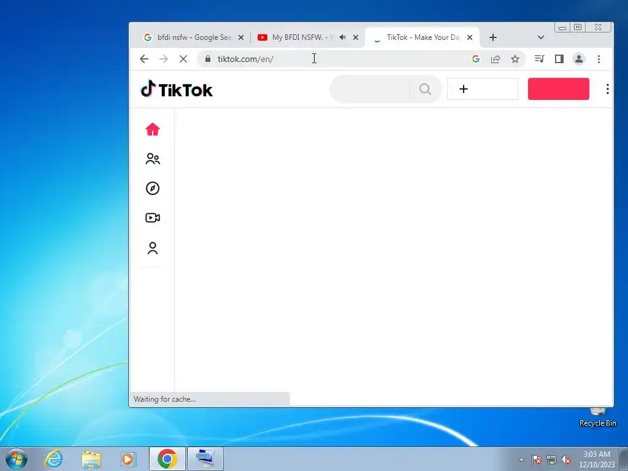Mute the YouTube tab audio icon

[x=342, y=37]
